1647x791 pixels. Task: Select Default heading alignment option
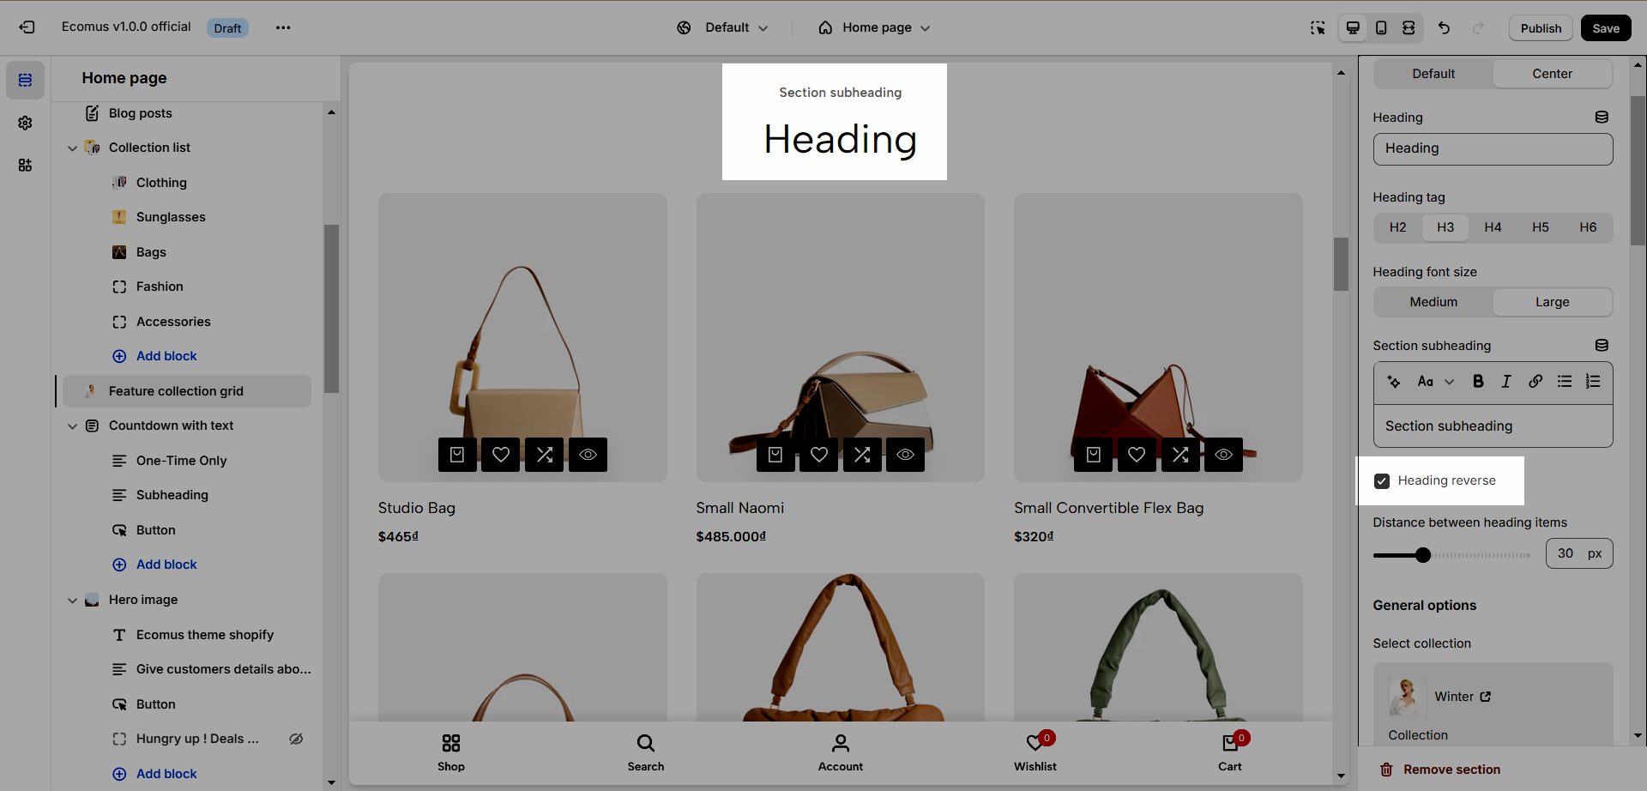click(x=1433, y=74)
